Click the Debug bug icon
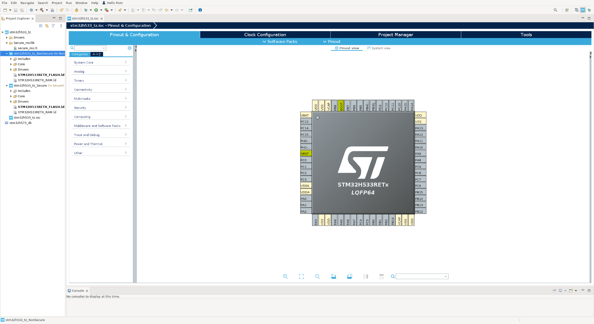The width and height of the screenshot is (594, 324). [86, 10]
